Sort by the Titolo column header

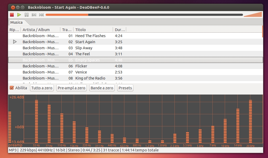(x=93, y=30)
